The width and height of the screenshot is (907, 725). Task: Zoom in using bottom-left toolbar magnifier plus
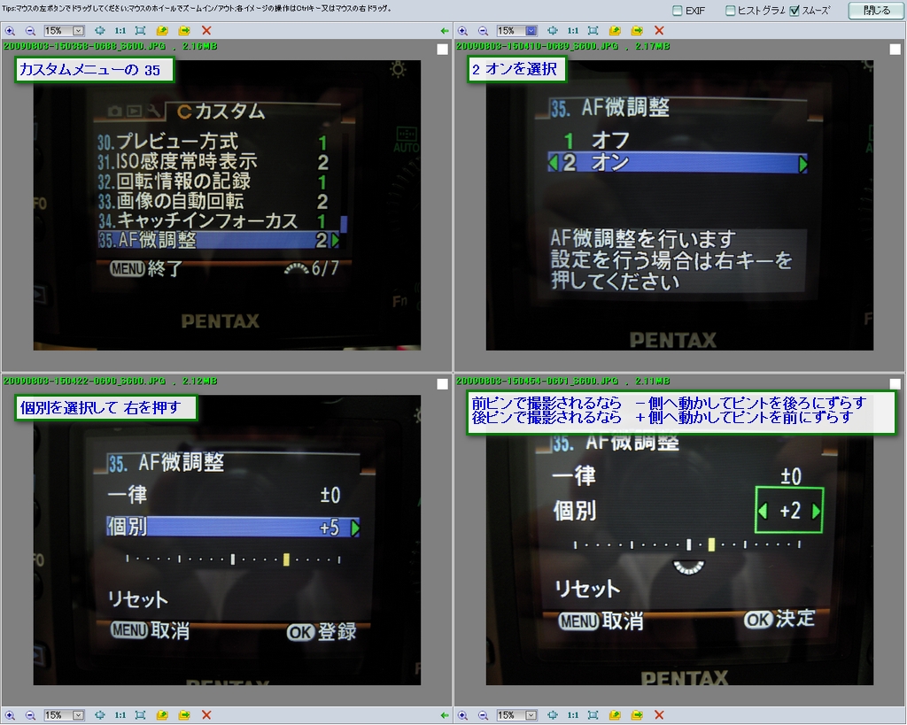point(10,715)
